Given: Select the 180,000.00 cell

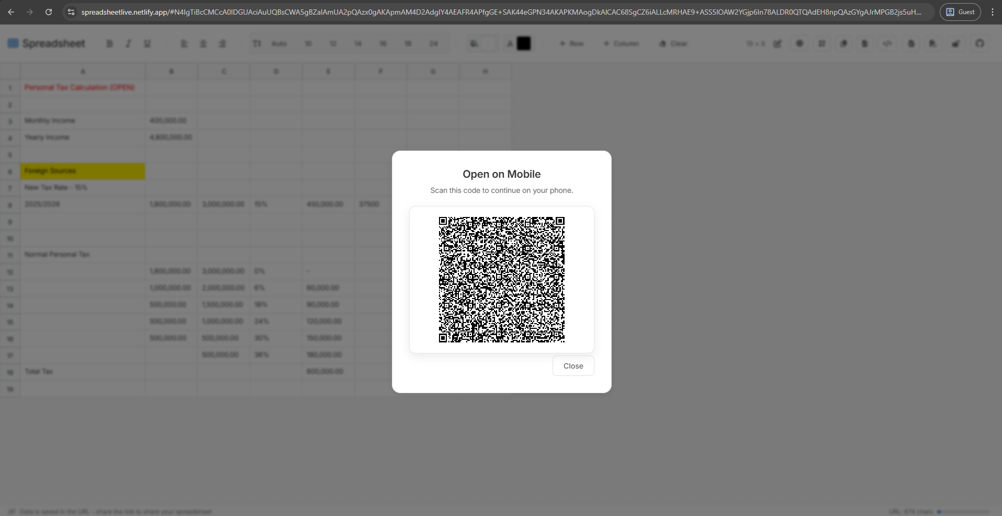Looking at the screenshot, I should (328, 355).
